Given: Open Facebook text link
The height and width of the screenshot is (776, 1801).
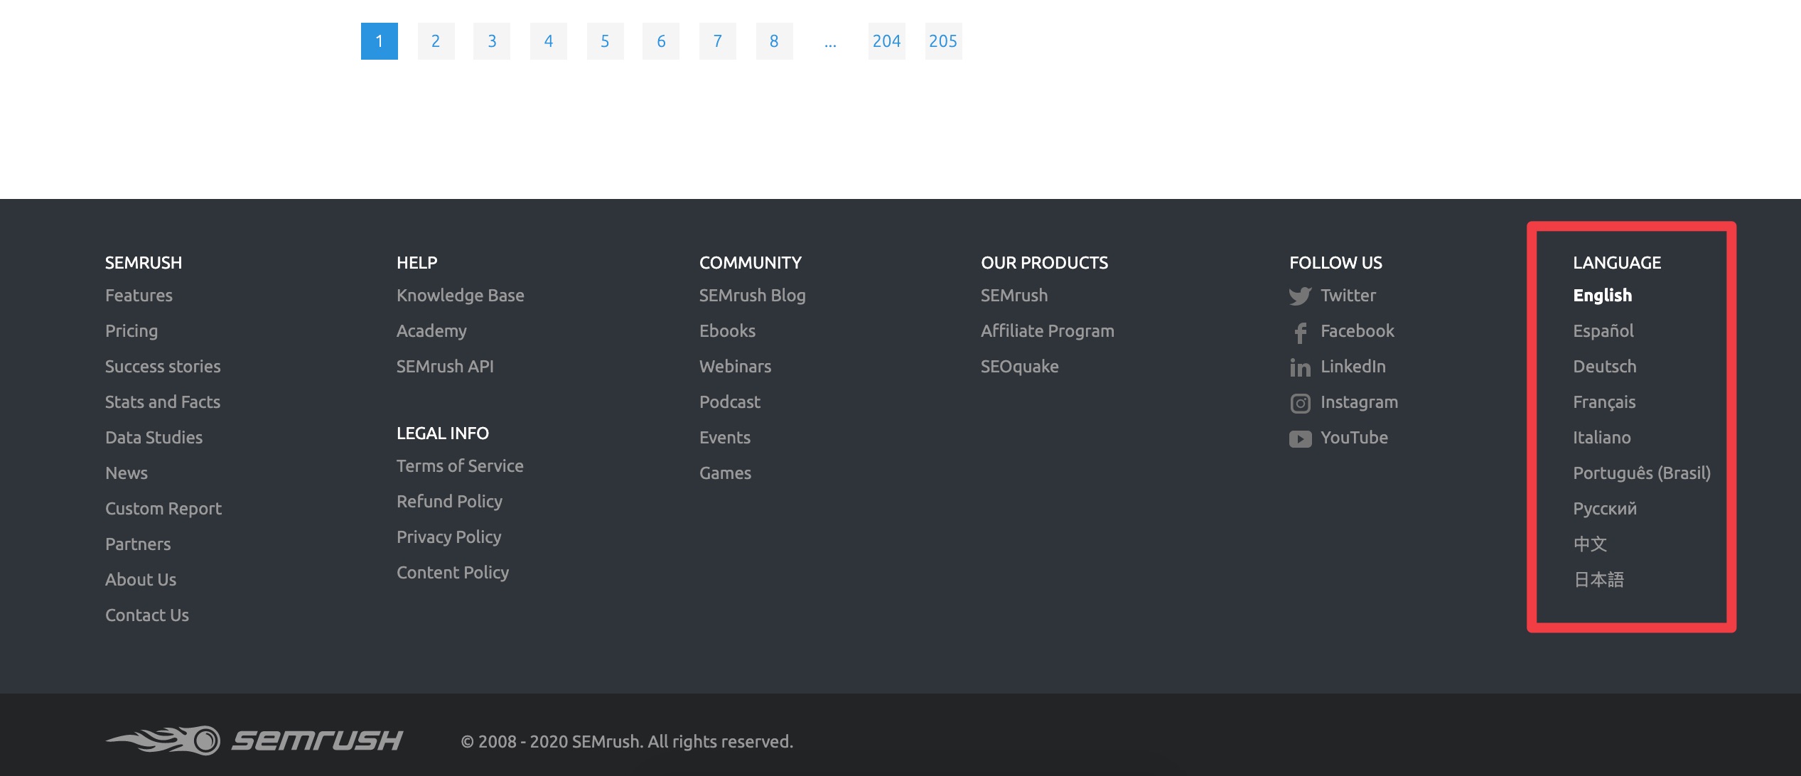Looking at the screenshot, I should [1358, 331].
